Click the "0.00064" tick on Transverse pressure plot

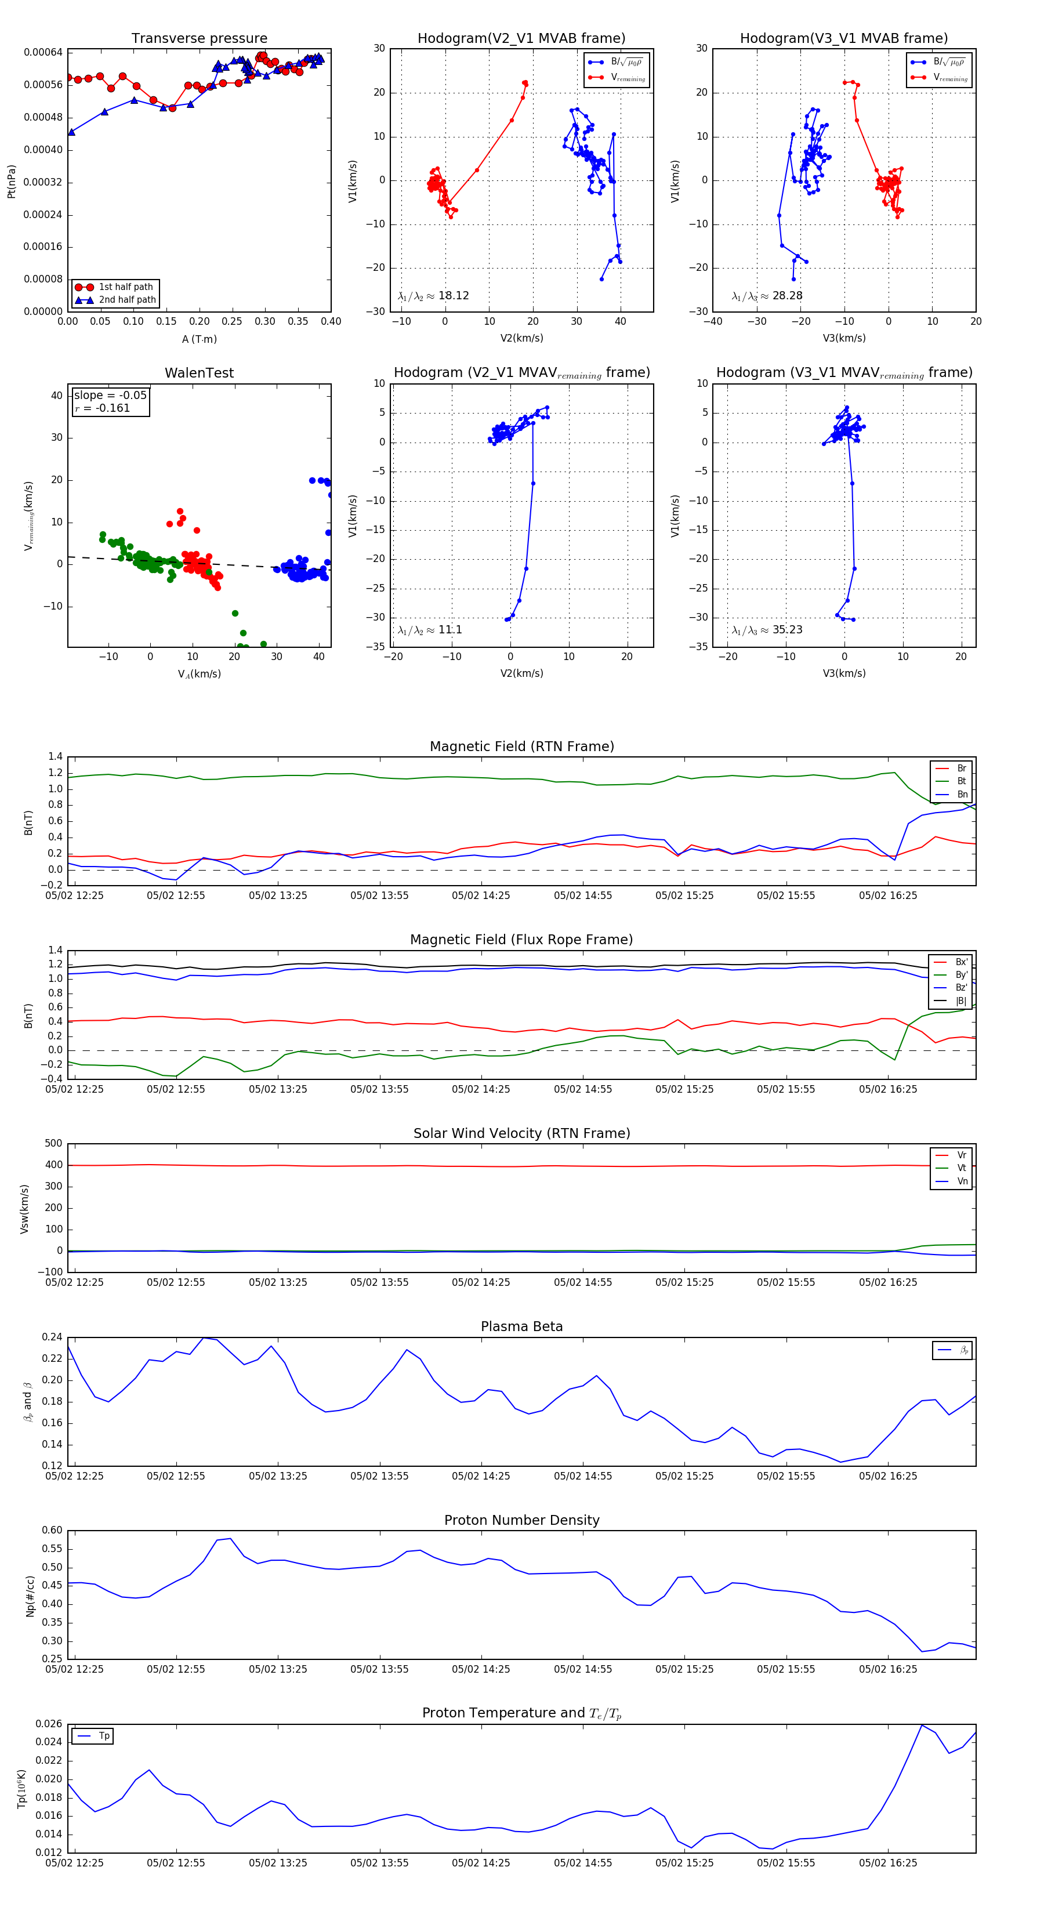(x=43, y=52)
